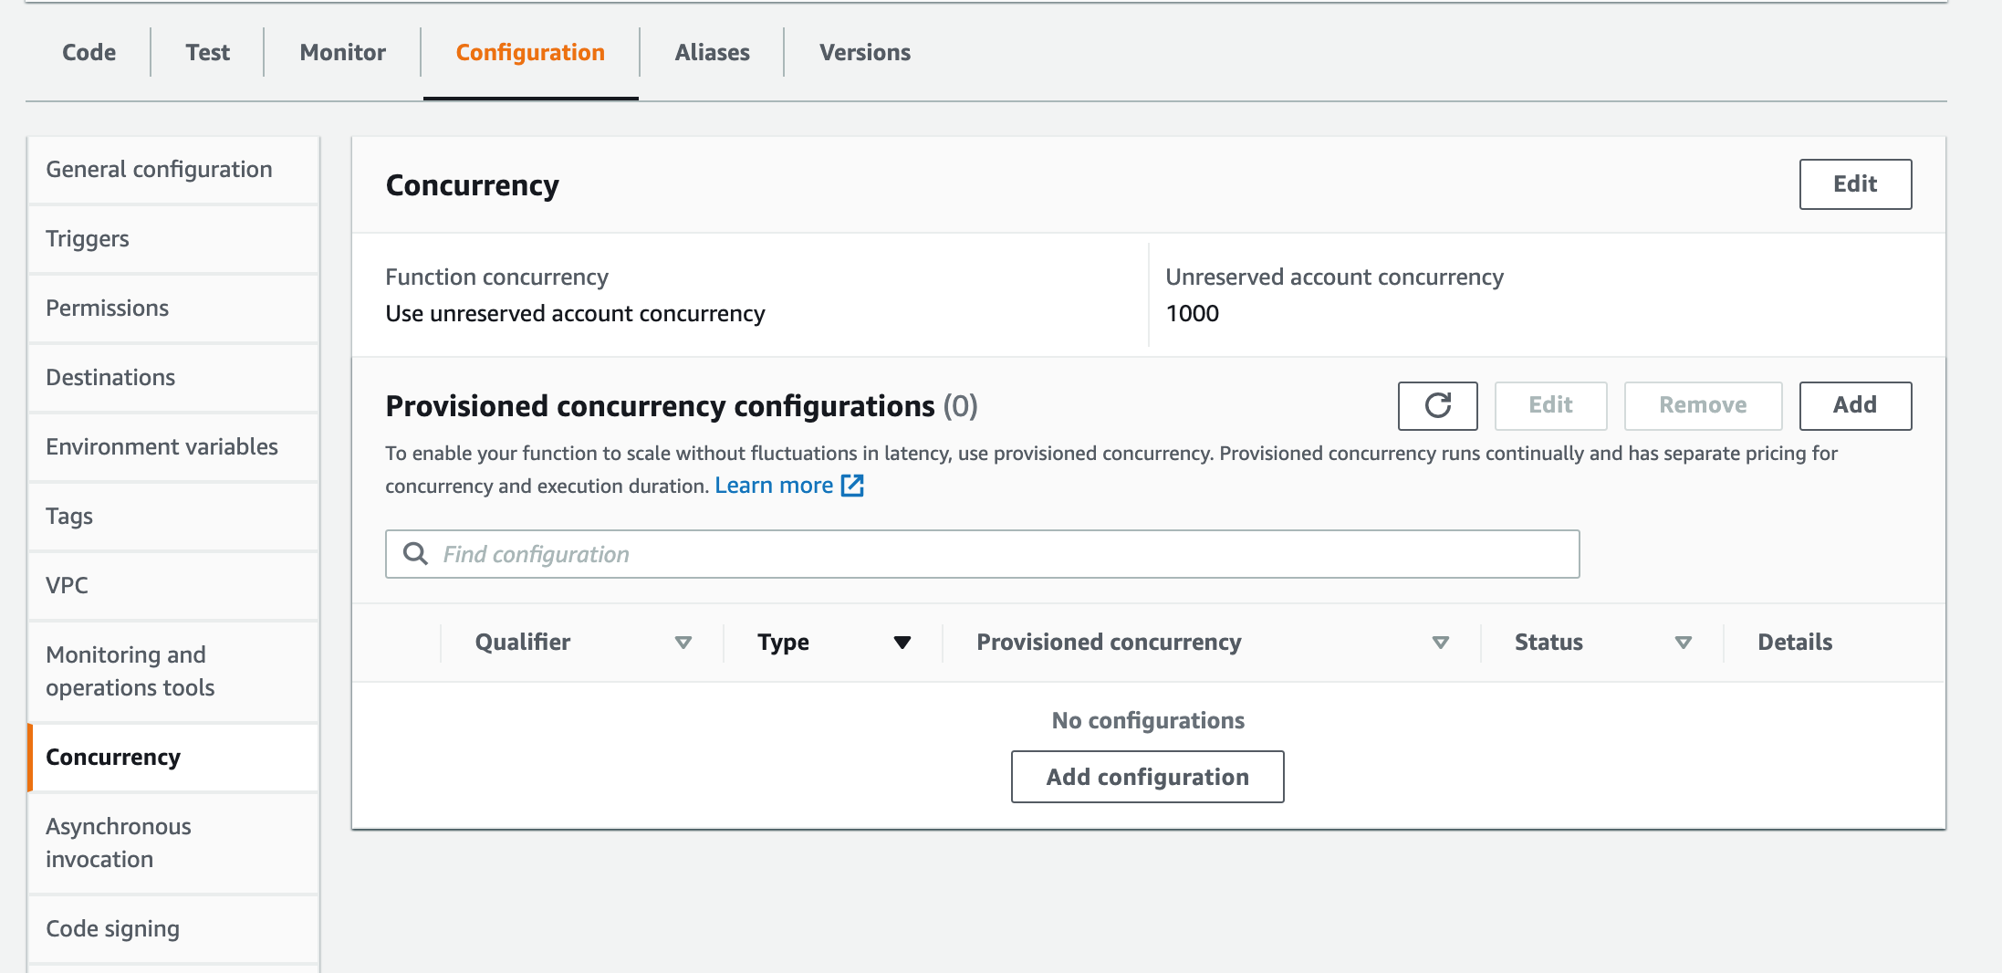Sort by the Type column arrow
This screenshot has width=2002, height=973.
click(902, 642)
